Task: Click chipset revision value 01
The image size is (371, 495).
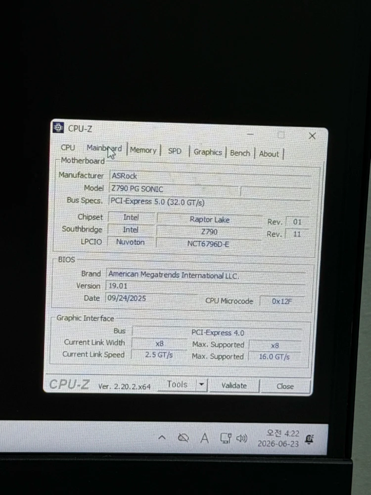Action: click(297, 222)
